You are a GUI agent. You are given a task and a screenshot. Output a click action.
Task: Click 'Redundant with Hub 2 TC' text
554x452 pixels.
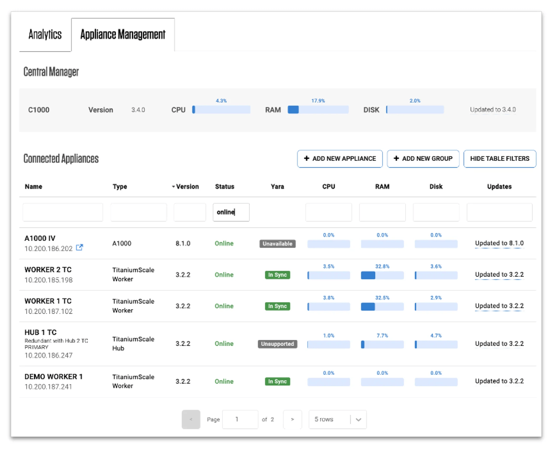click(56, 341)
